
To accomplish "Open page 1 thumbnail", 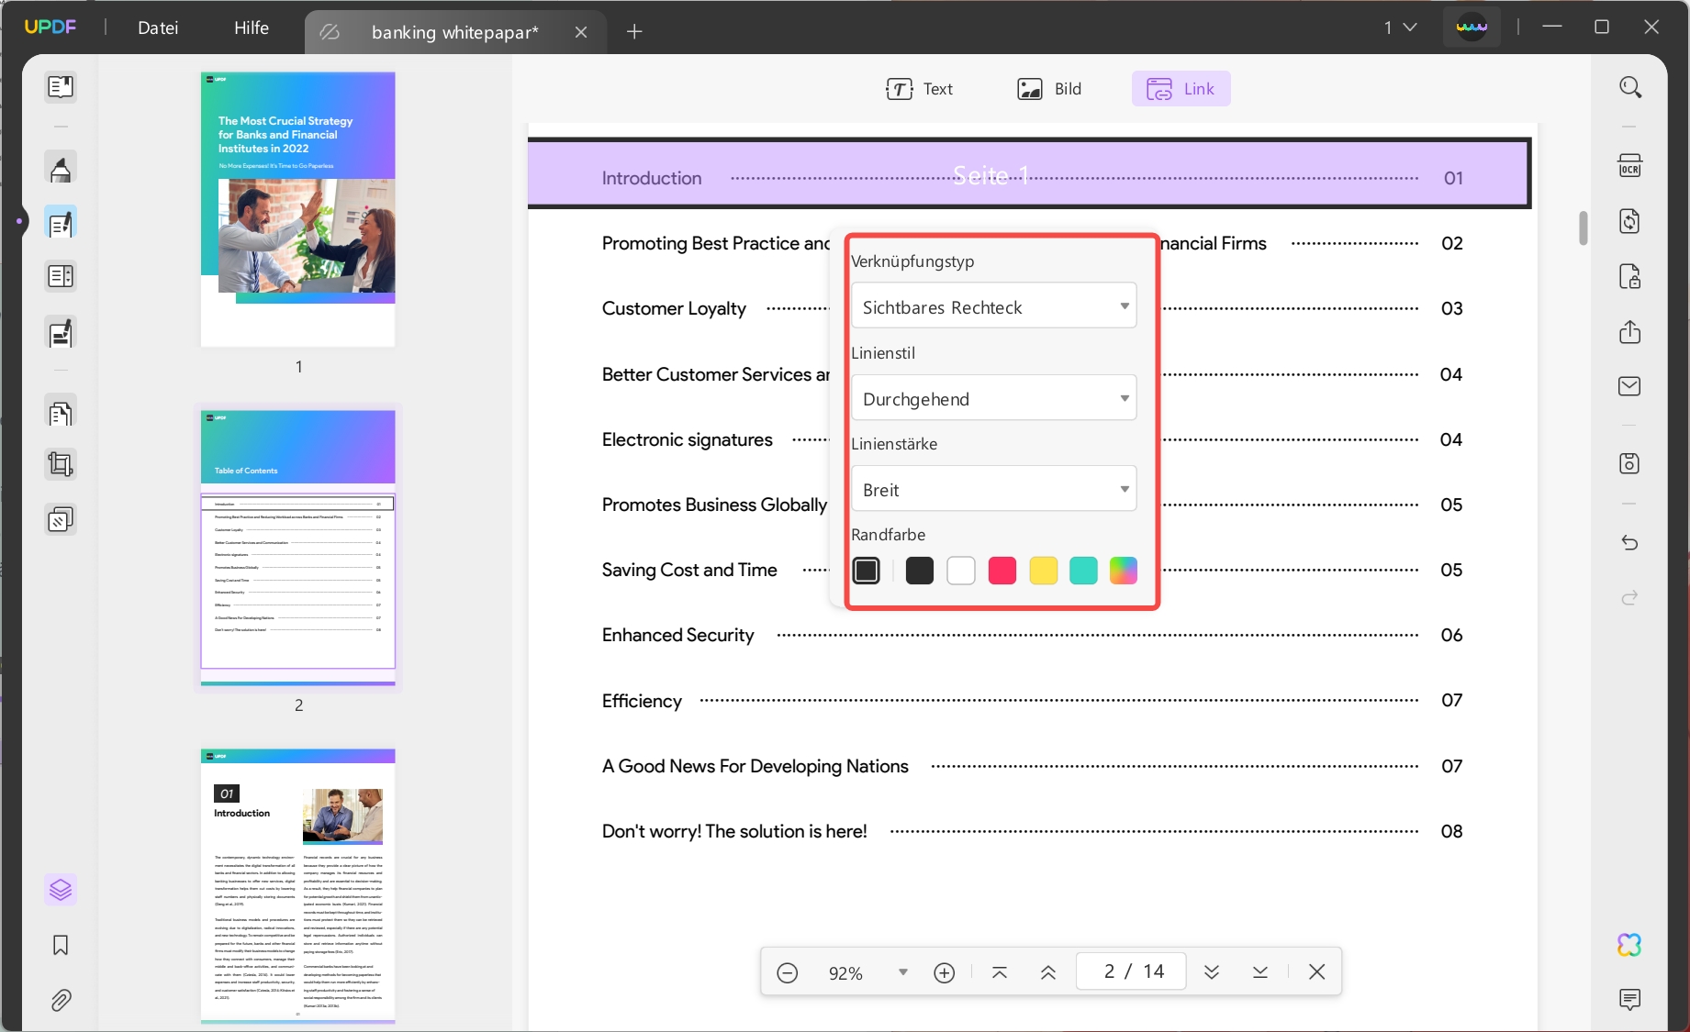I will point(298,209).
